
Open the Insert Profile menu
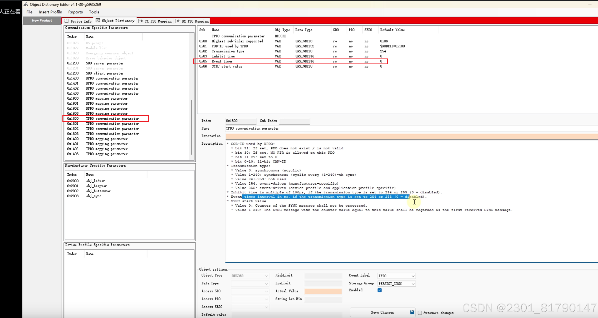point(50,12)
